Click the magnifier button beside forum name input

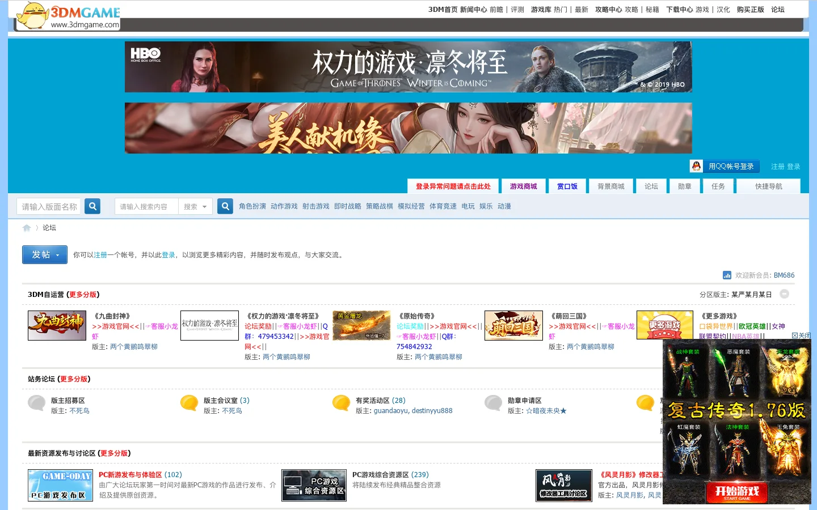pyautogui.click(x=92, y=206)
